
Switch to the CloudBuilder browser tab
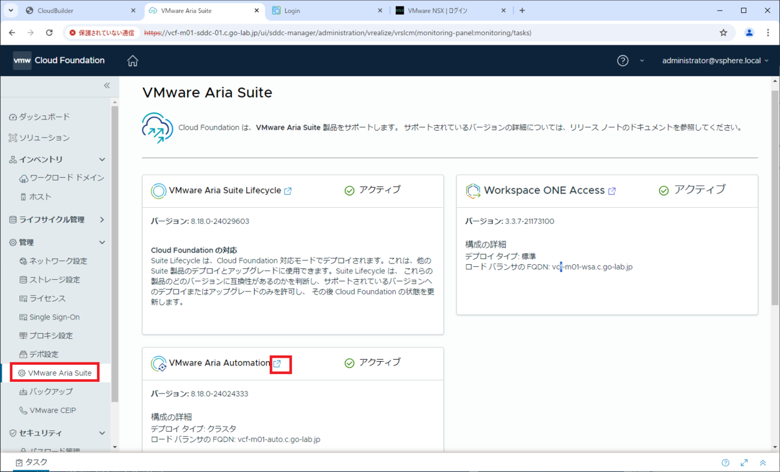point(79,10)
